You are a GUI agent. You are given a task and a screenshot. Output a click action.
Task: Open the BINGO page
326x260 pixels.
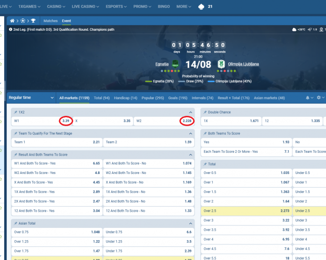pos(164,7)
